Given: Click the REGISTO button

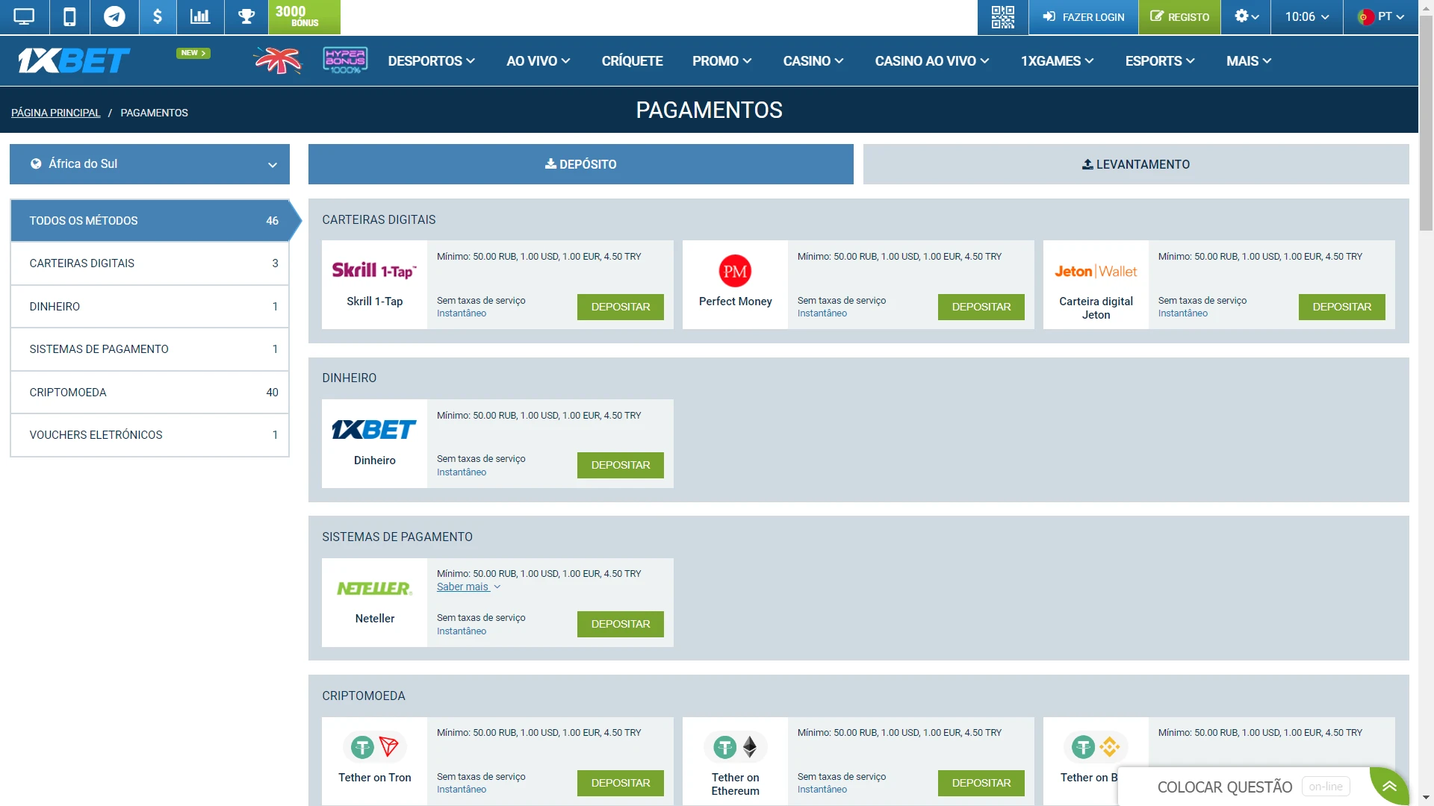Looking at the screenshot, I should (1179, 16).
